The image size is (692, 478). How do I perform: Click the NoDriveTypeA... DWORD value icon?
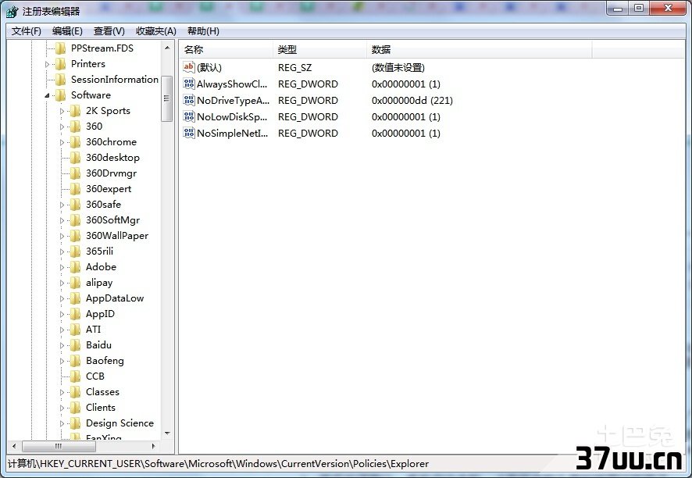[188, 100]
